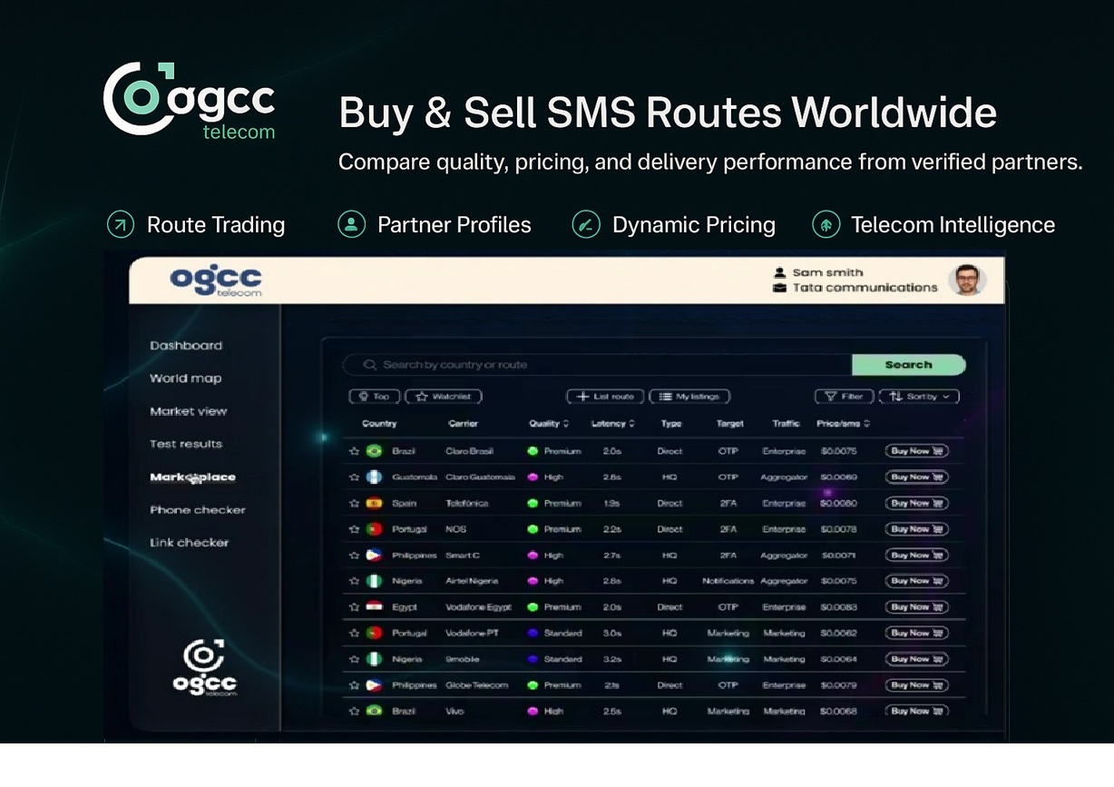Toggle the watchlist star on the Brazil Claro Brasil row
The height and width of the screenshot is (787, 1114).
coord(356,450)
